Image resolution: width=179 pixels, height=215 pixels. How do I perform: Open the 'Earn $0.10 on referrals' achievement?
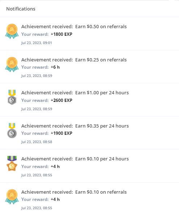101,192
